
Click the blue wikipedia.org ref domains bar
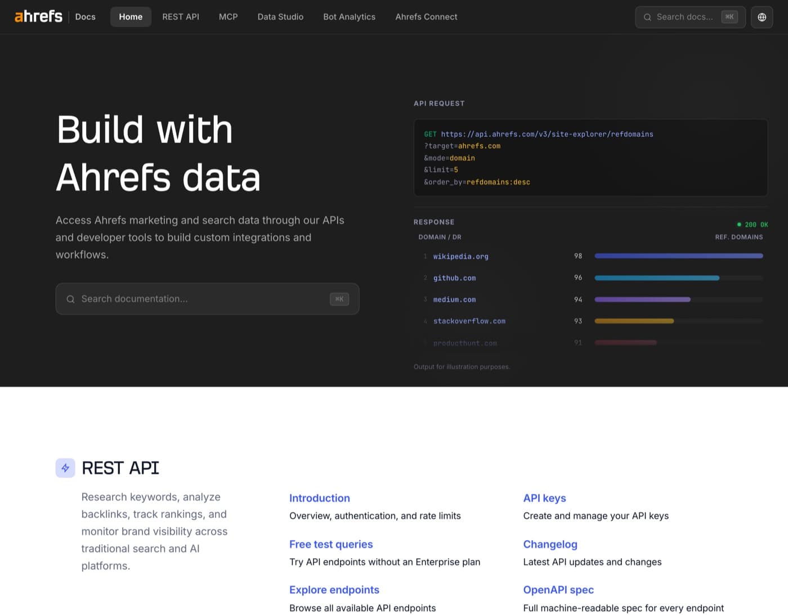coord(679,256)
